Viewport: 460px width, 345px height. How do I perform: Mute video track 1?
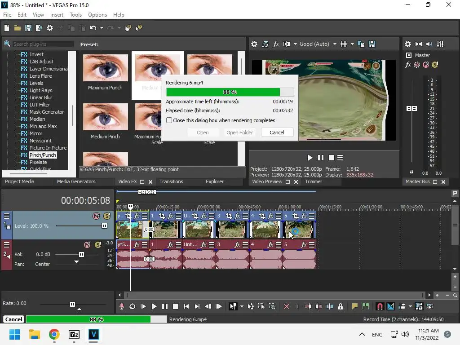tap(96, 216)
